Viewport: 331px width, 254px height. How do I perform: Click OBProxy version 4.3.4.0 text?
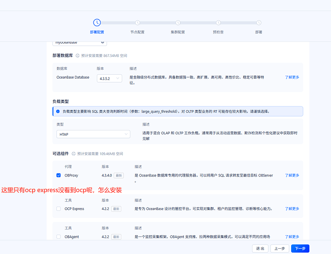pyautogui.click(x=106, y=175)
